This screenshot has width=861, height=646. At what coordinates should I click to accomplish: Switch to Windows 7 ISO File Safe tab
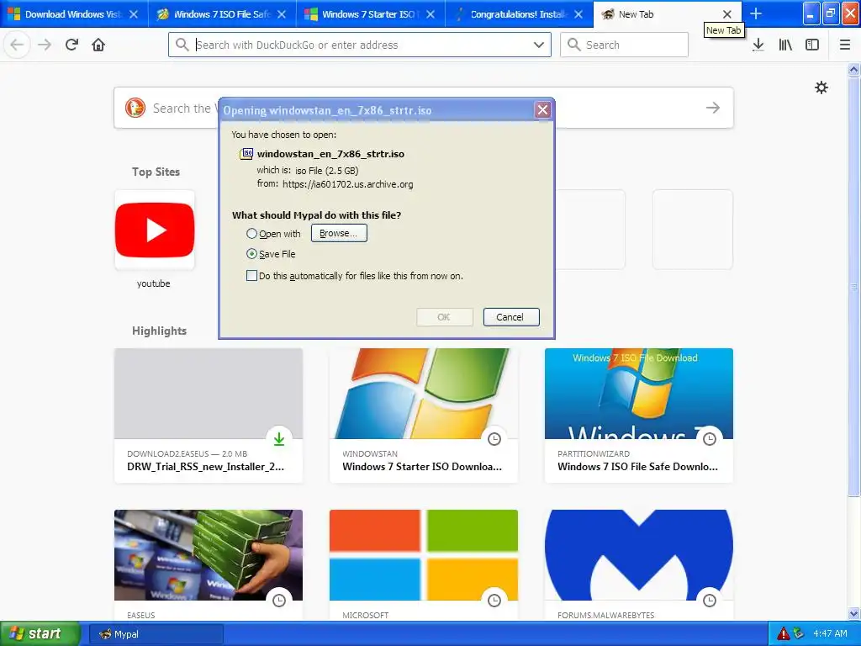222,14
